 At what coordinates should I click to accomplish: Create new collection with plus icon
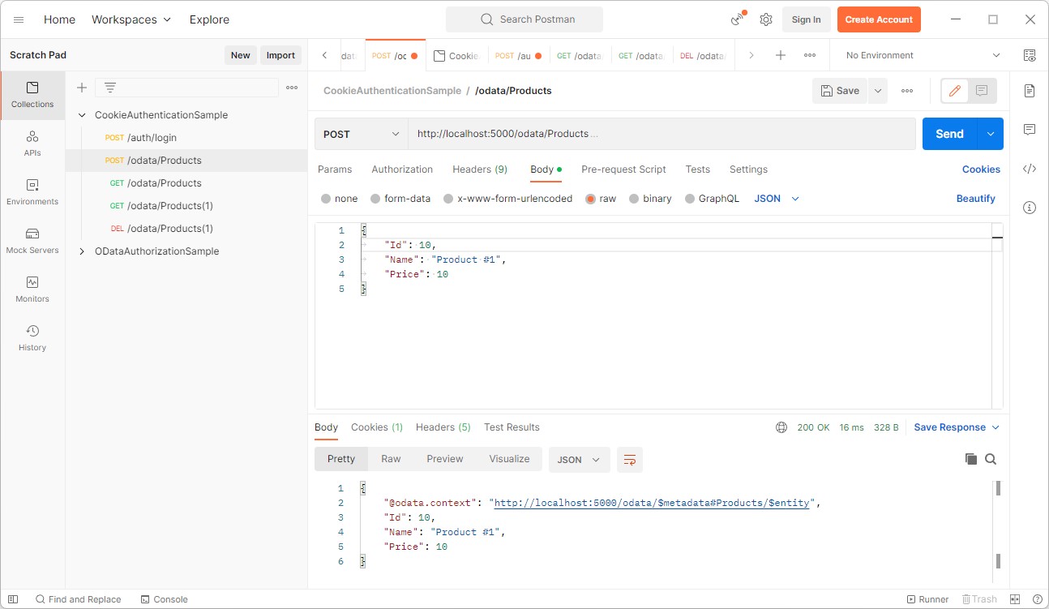(81, 88)
